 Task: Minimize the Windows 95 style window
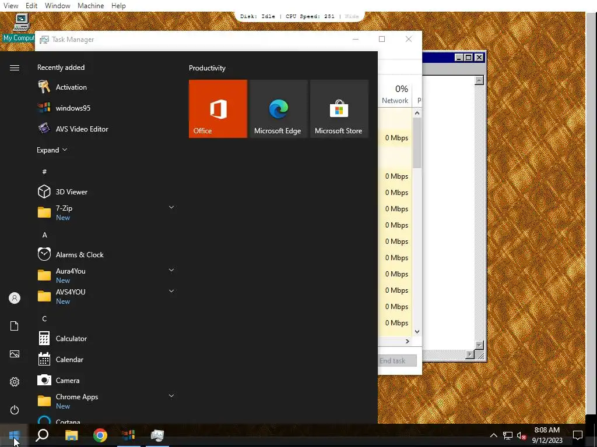pyautogui.click(x=459, y=58)
